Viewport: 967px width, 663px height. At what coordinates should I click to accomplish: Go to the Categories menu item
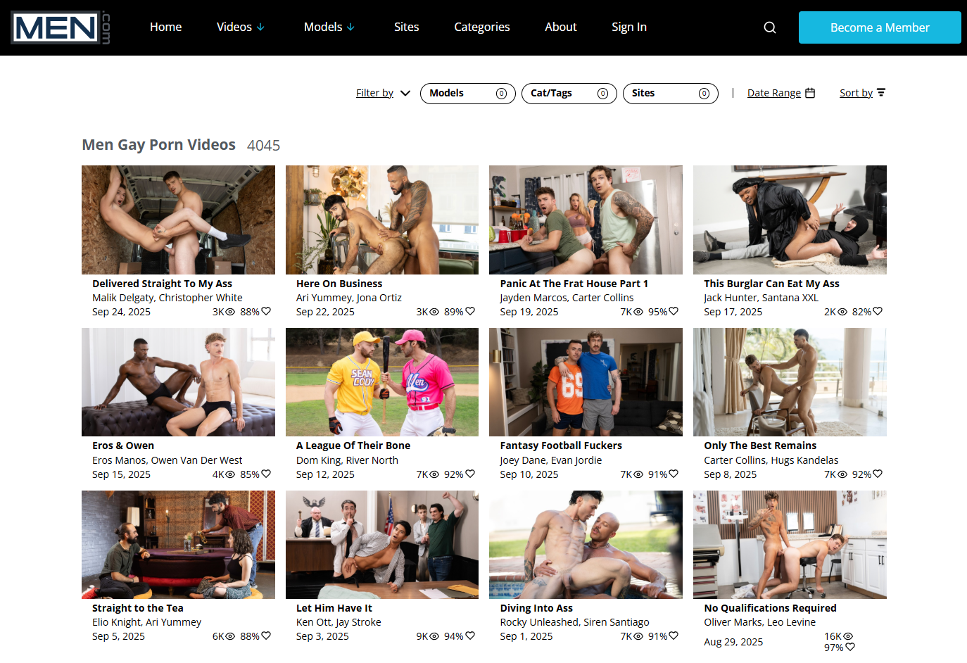(x=481, y=27)
